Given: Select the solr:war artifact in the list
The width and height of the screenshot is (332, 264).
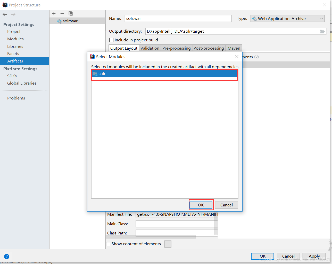Looking at the screenshot, I should [77, 21].
